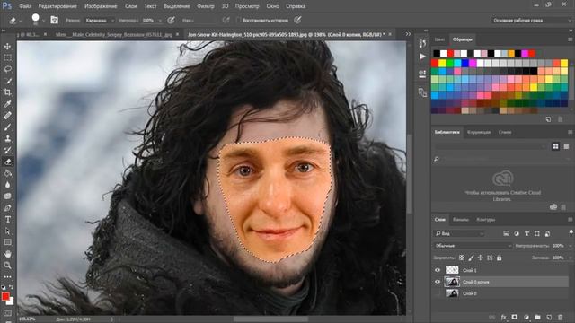Screen dimensions: 575x323
Task: Expand collapsed document tabs chevron
Action: [408, 34]
